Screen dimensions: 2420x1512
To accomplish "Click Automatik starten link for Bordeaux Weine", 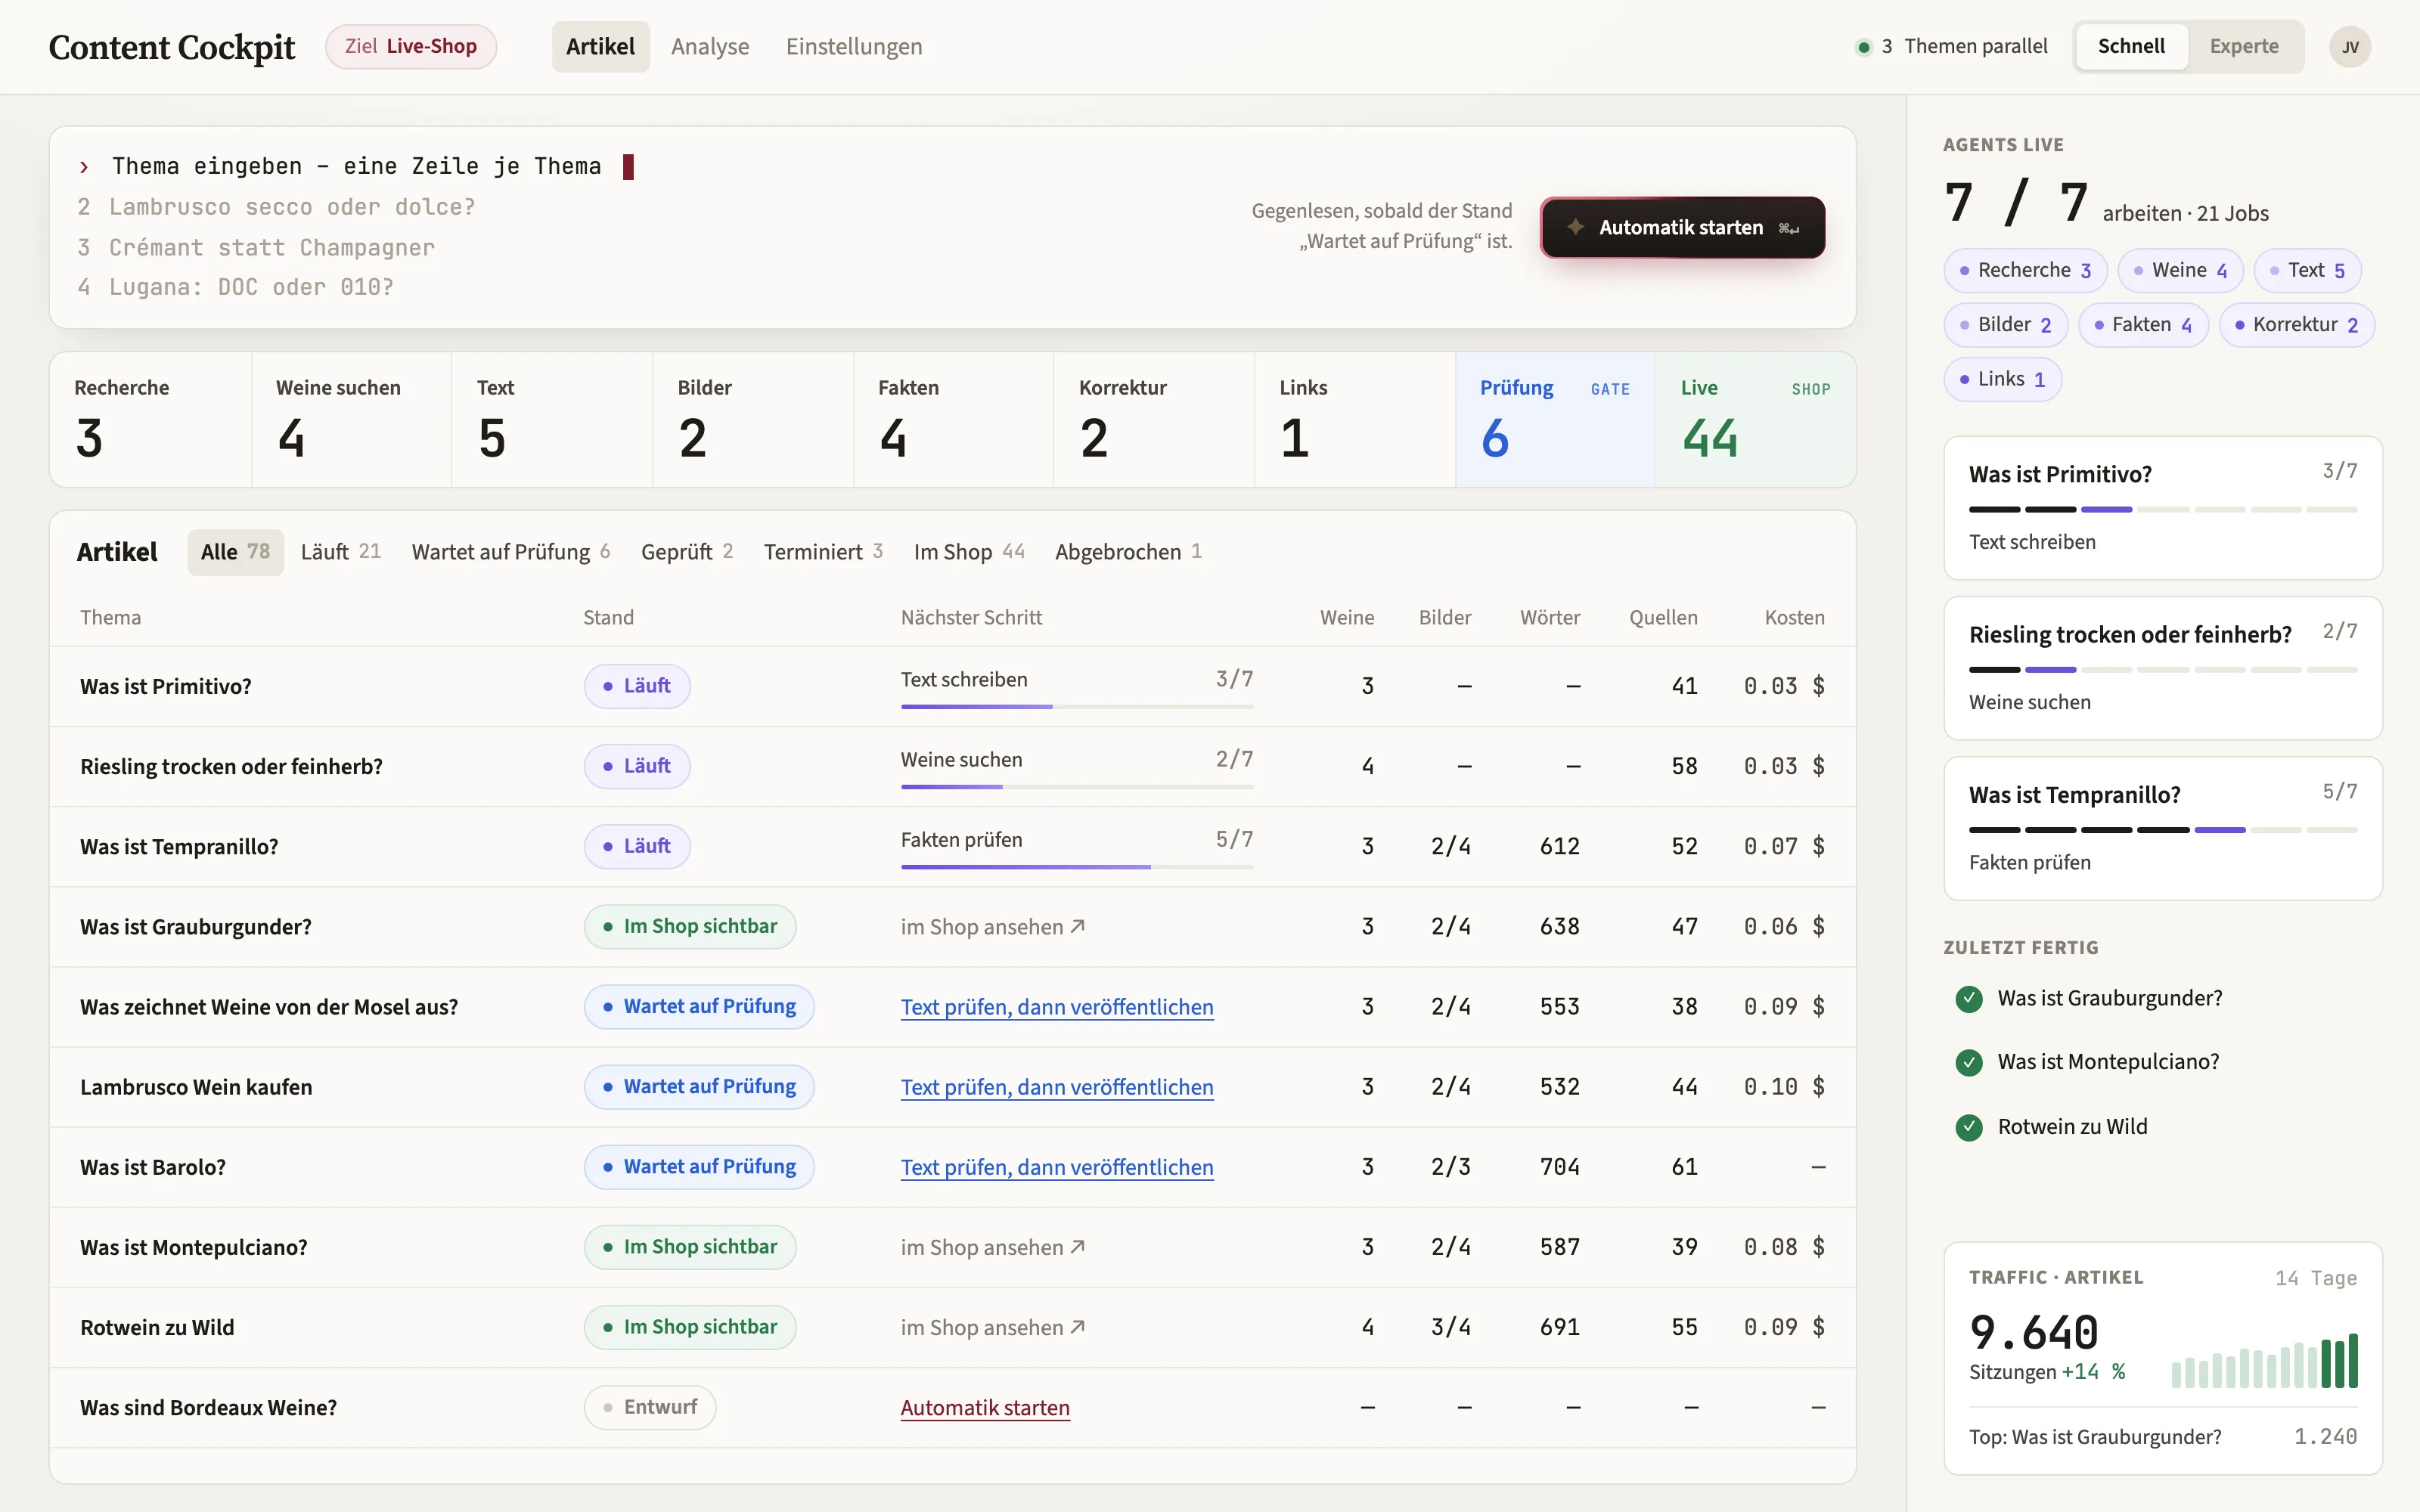I will [984, 1408].
